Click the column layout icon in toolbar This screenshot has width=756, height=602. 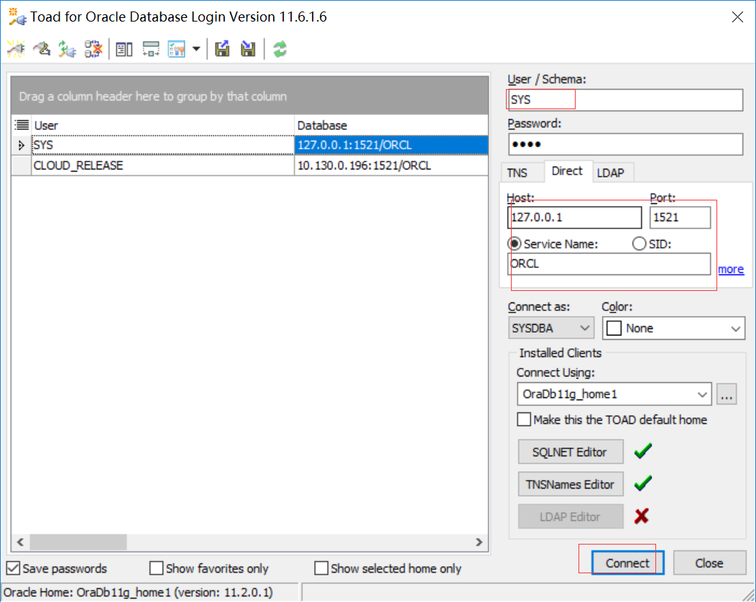124,49
